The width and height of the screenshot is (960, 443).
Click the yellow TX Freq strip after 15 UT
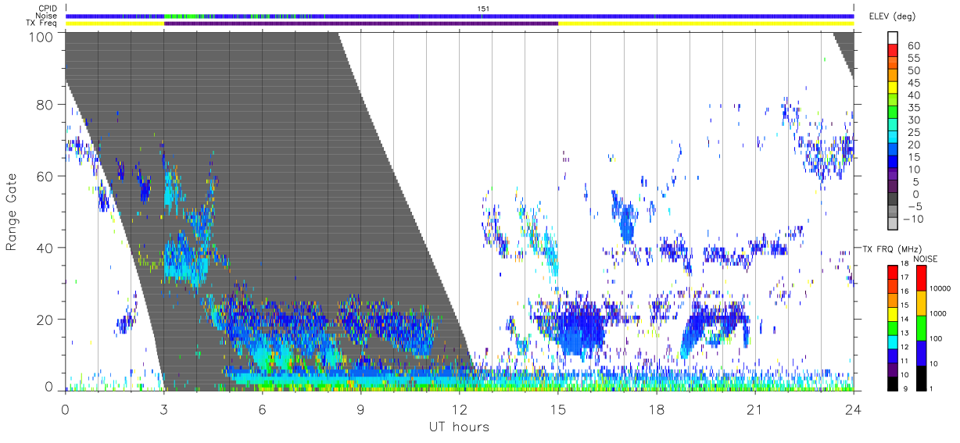click(706, 23)
